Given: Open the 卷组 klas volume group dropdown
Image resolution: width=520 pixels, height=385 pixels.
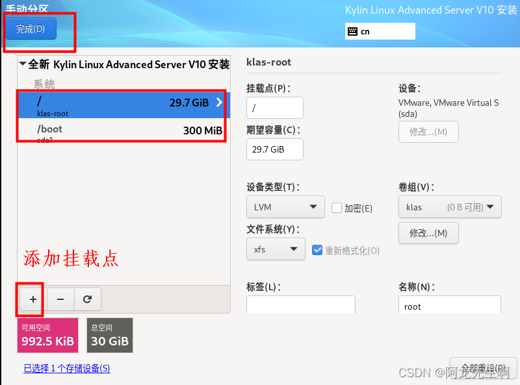Looking at the screenshot, I should pos(450,207).
